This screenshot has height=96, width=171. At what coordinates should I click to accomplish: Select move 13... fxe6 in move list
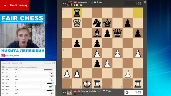coord(16,80)
